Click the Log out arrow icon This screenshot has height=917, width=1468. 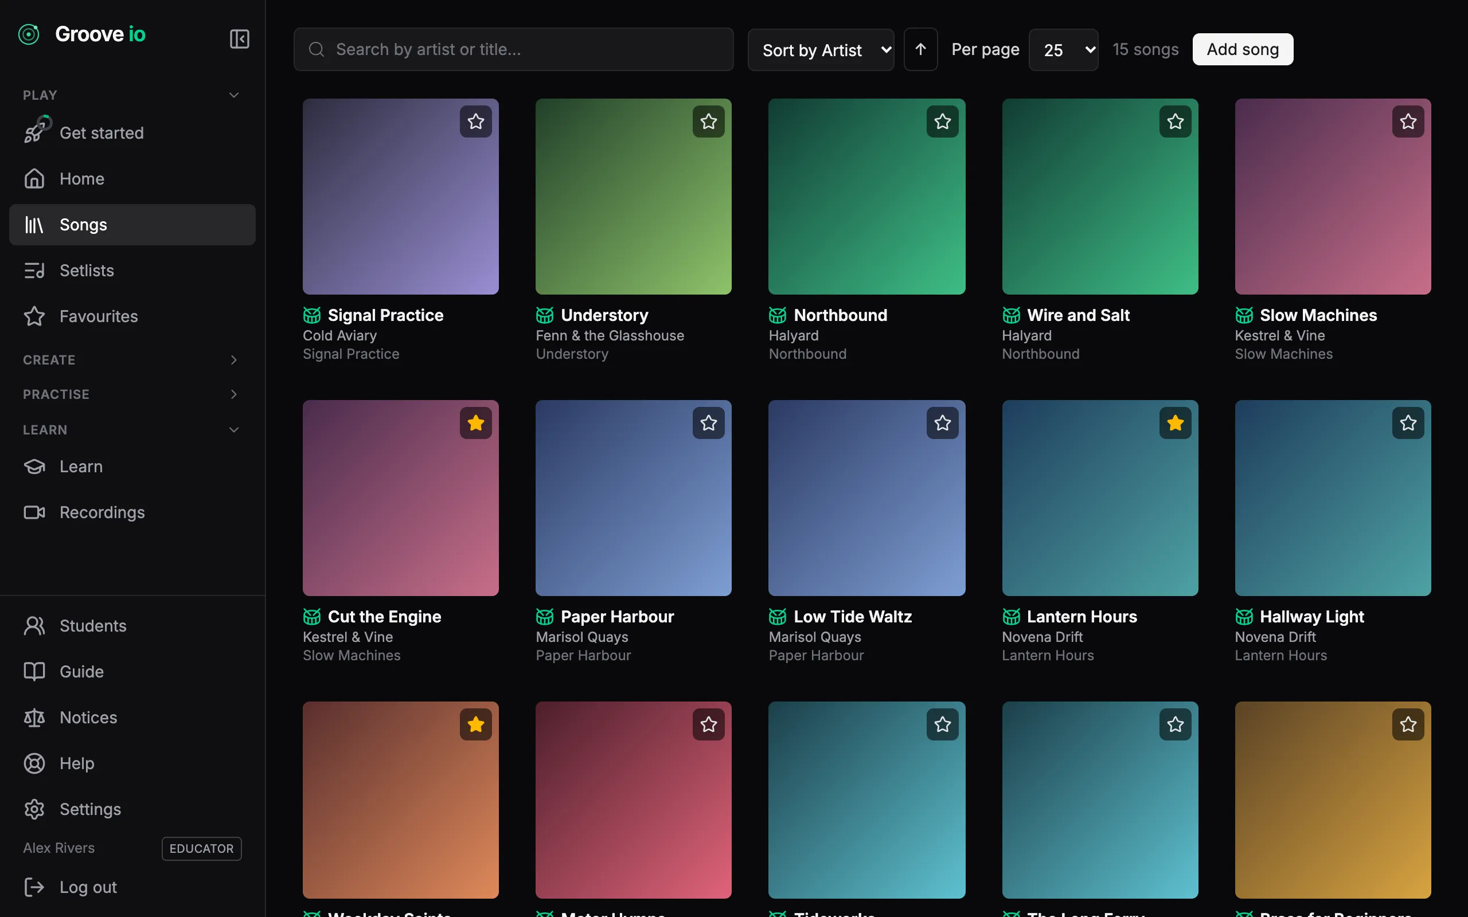pyautogui.click(x=34, y=887)
